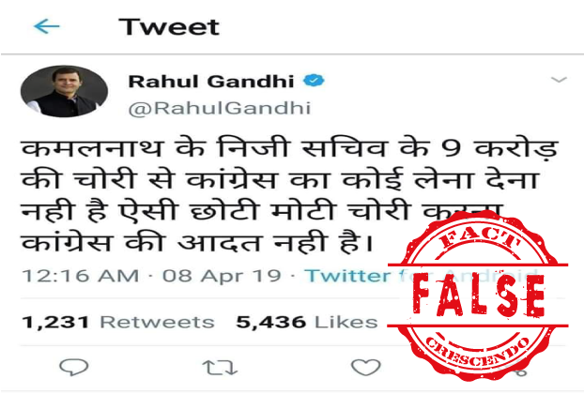Expand the tweet options chevron
Image resolution: width=584 pixels, height=394 pixels.
(559, 80)
